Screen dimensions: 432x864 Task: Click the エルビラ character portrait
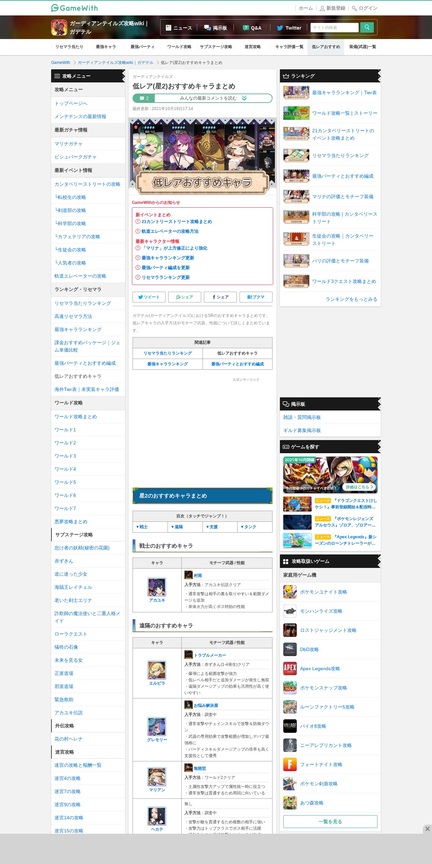[x=157, y=670]
